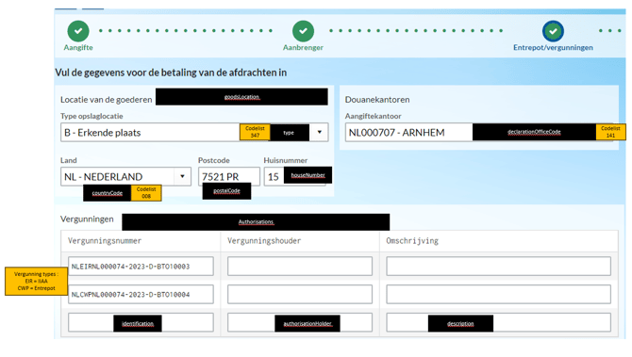
Task: Click the Land label
Action: (69, 160)
